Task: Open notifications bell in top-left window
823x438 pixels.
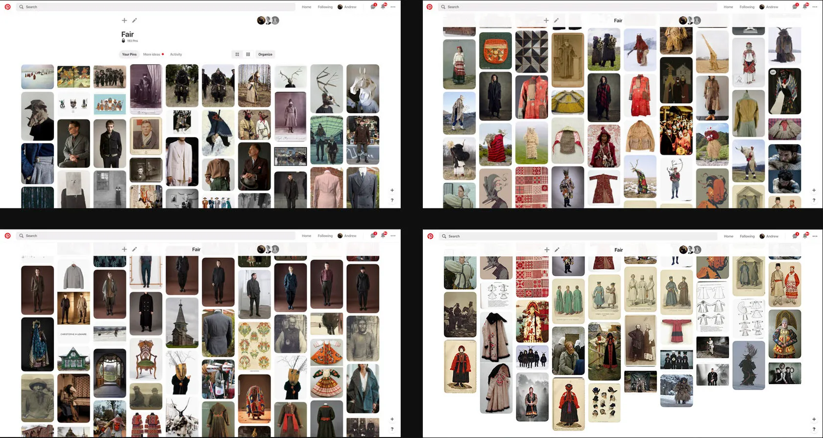Action: tap(383, 7)
